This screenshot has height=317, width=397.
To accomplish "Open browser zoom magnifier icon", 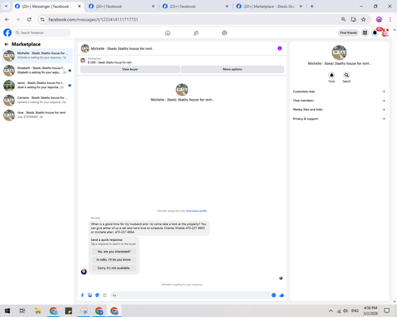I will click(x=343, y=19).
